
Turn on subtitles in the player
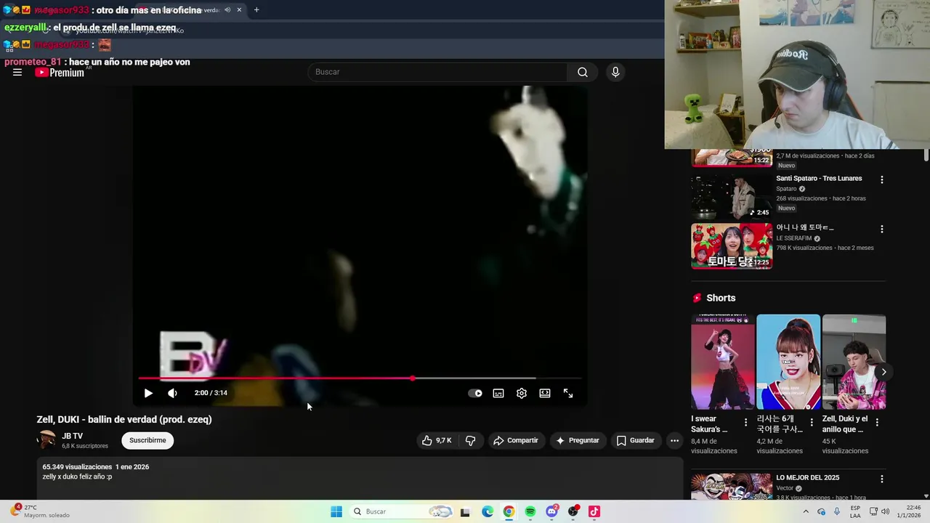[498, 393]
